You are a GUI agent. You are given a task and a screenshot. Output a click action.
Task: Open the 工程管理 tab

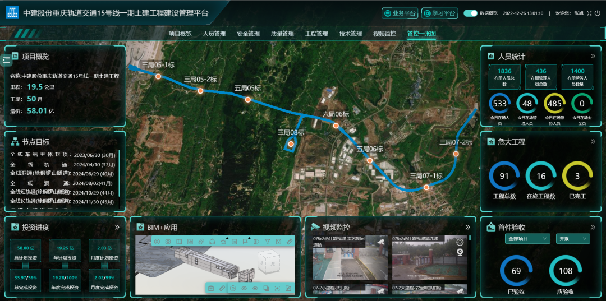click(x=316, y=34)
